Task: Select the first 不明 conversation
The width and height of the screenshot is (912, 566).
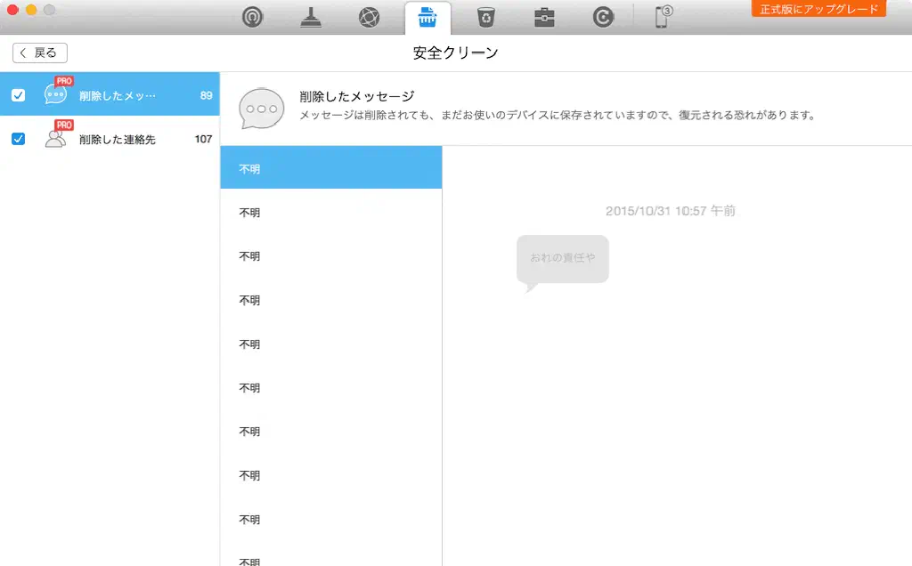Action: [x=330, y=168]
